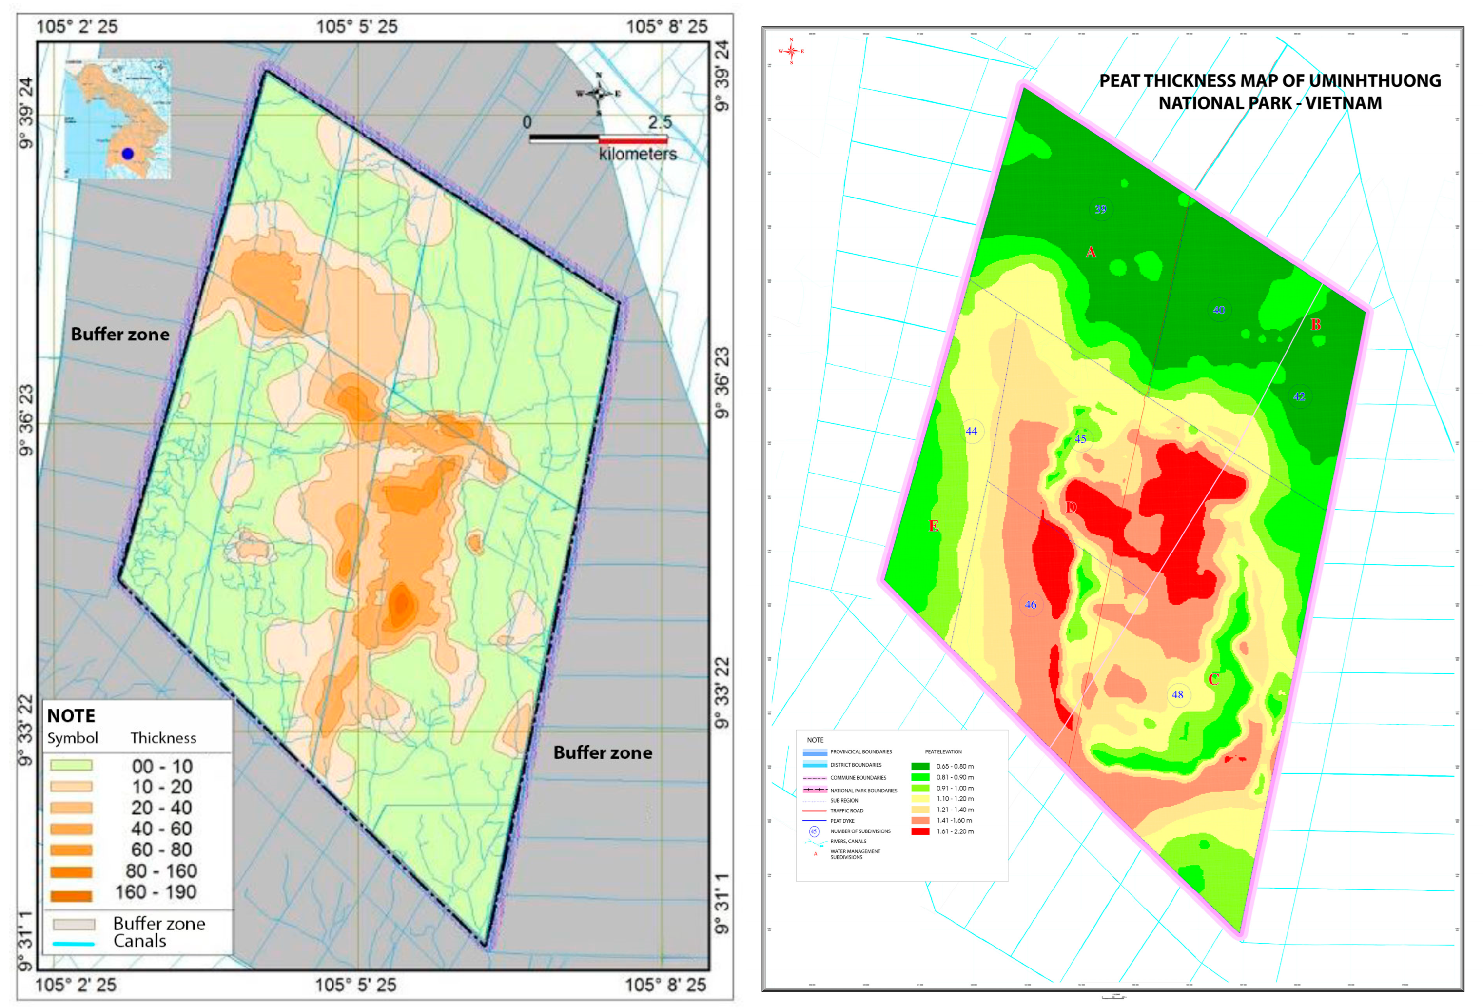Viewport: 1483px width, 1008px height.
Task: Click red letter D on right map
Action: point(1072,508)
